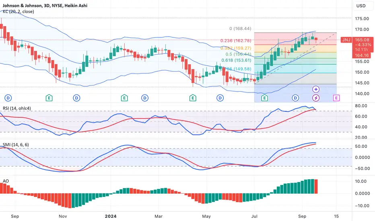Select the Fibonacci 0.618 (153.61) level label

tap(236, 60)
